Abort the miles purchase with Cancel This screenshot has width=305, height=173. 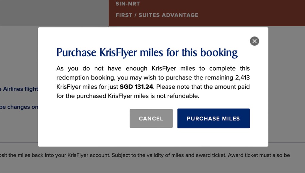point(151,118)
